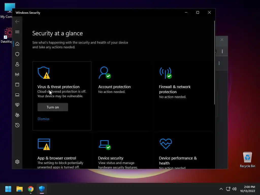260x195 pixels.
Task: Open Device performance heart icon in sidebar
Action: pos(17,105)
